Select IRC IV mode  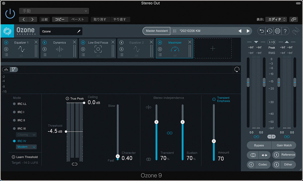coord(19,141)
